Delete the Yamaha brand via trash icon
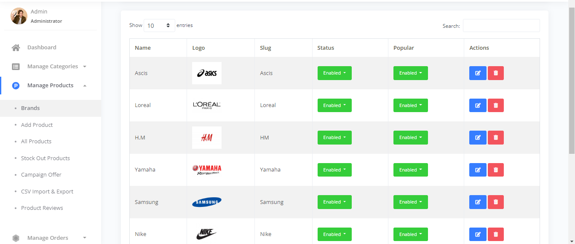 tap(495, 170)
